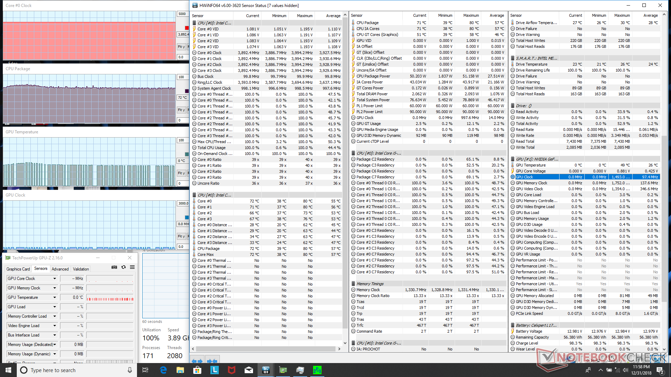
Task: Open the Mail app from the taskbar
Action: point(248,370)
